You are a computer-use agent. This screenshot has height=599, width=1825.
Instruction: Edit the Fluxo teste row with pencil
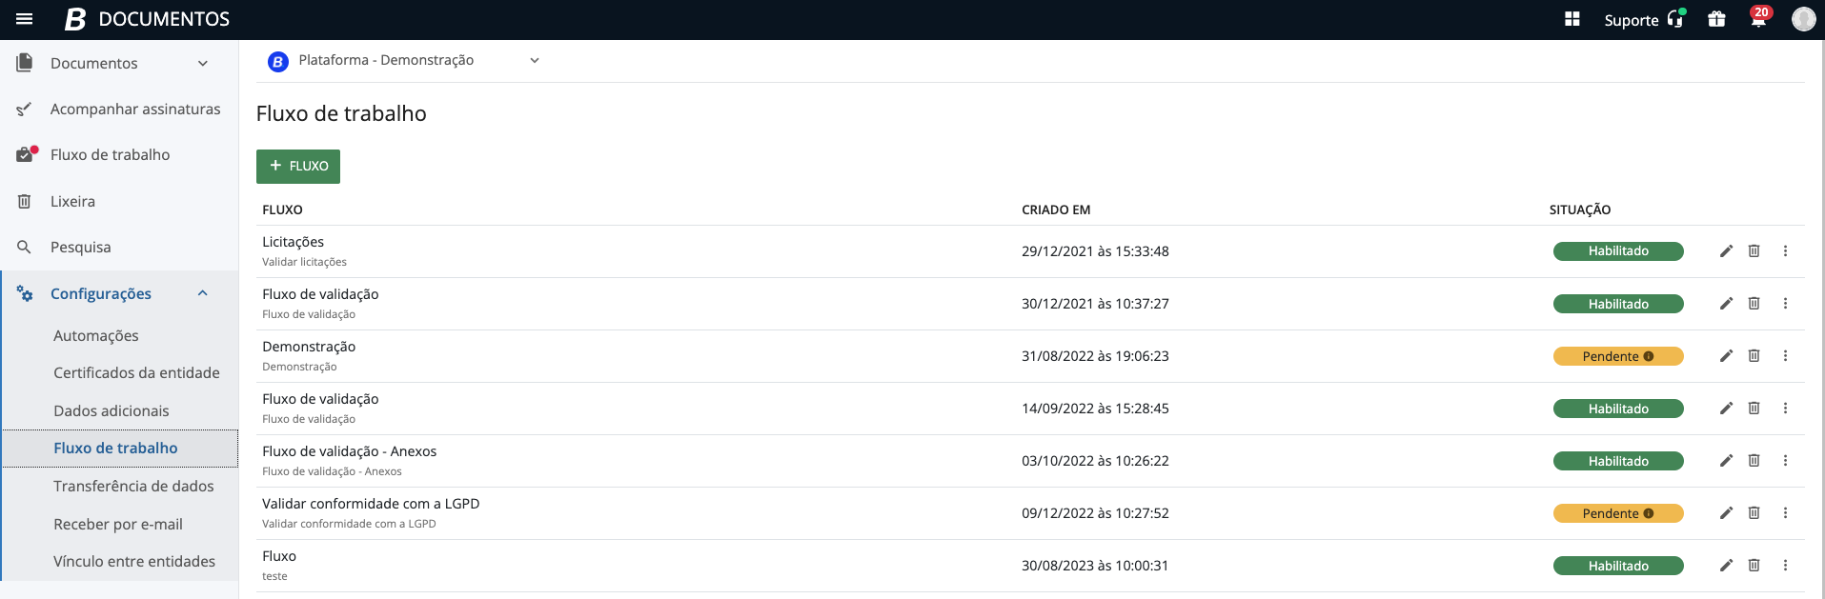pyautogui.click(x=1726, y=566)
